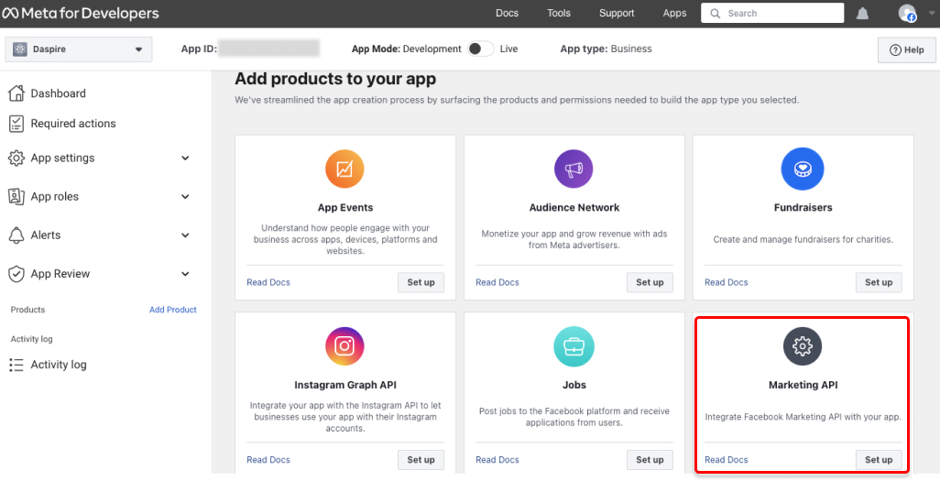Open Read Docs for App Events
The height and width of the screenshot is (481, 940).
pyautogui.click(x=268, y=282)
